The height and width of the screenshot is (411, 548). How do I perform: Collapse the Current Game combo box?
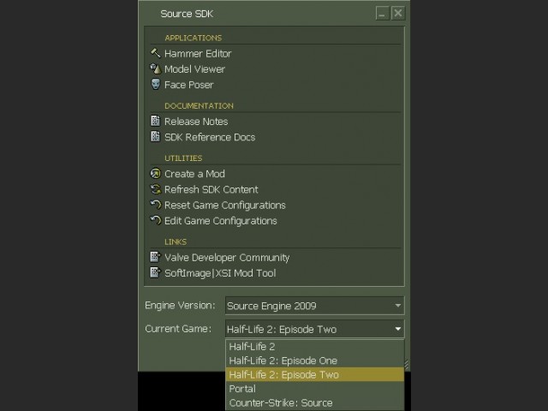coord(314,329)
